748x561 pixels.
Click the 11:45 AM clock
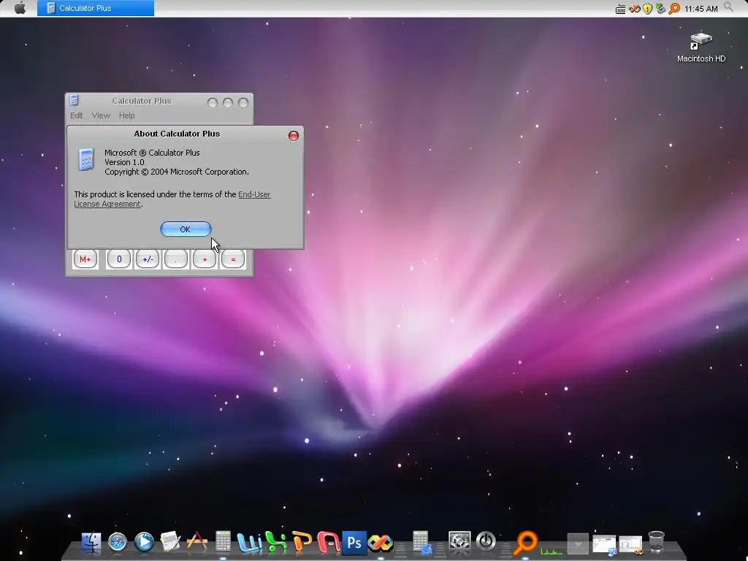point(701,9)
